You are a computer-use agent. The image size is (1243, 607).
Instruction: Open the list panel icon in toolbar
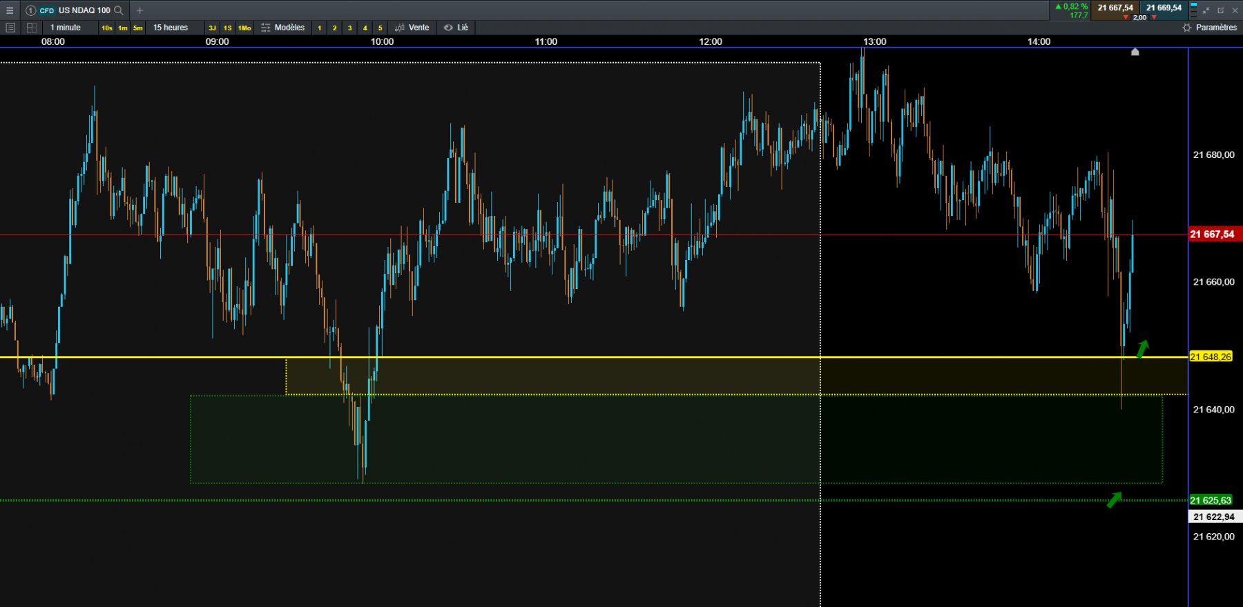[x=10, y=28]
